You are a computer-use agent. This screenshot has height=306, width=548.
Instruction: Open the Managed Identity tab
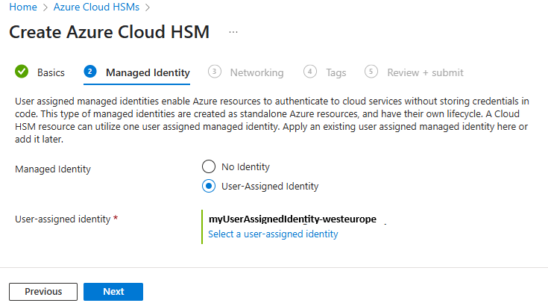(x=148, y=72)
